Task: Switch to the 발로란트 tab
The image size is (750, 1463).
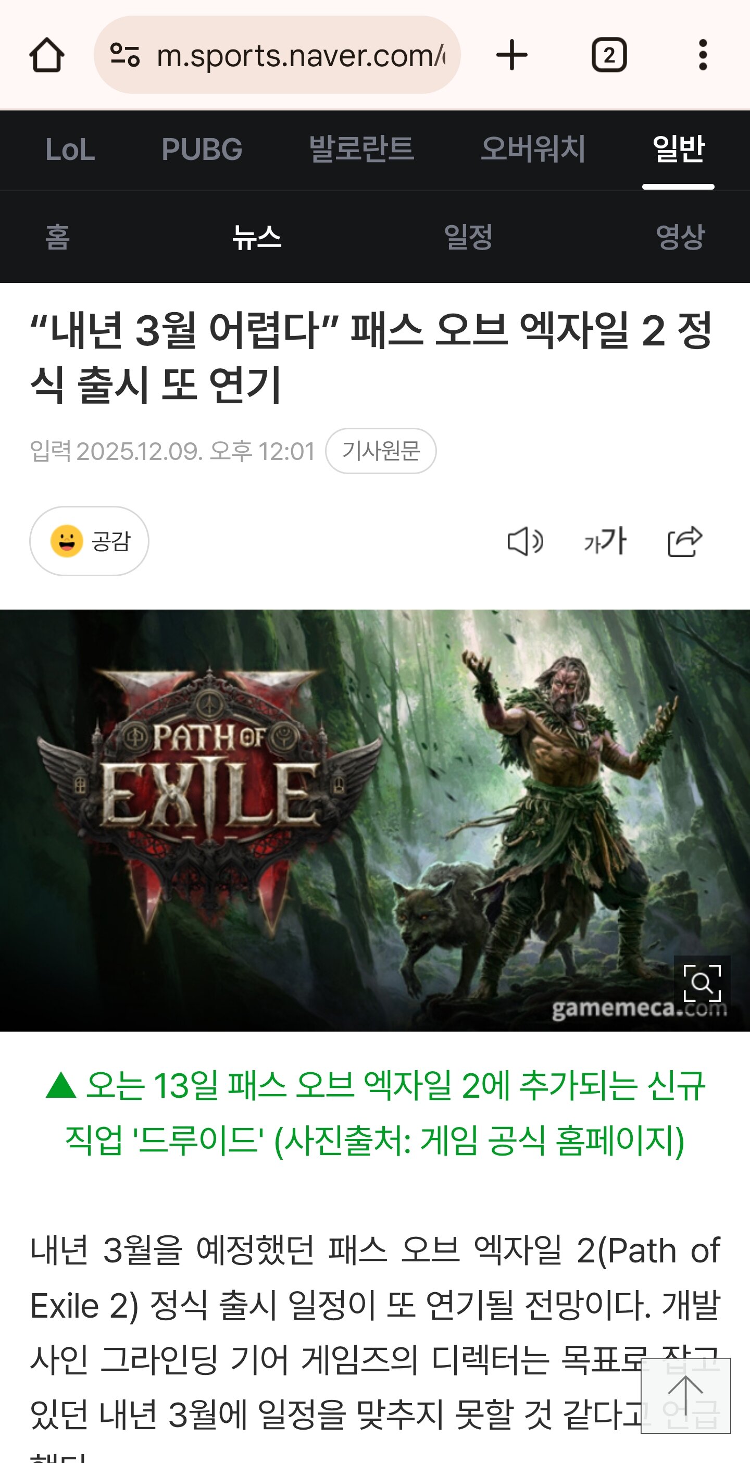Action: click(361, 150)
